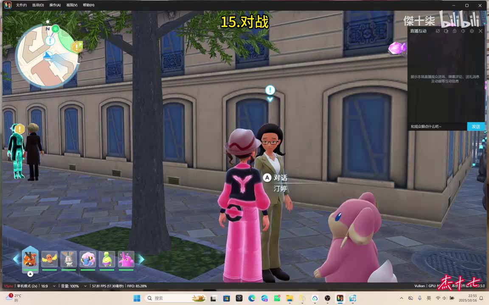Click the 57.81 FPS readout
Screen dimensions: 489x305
tap(108, 286)
